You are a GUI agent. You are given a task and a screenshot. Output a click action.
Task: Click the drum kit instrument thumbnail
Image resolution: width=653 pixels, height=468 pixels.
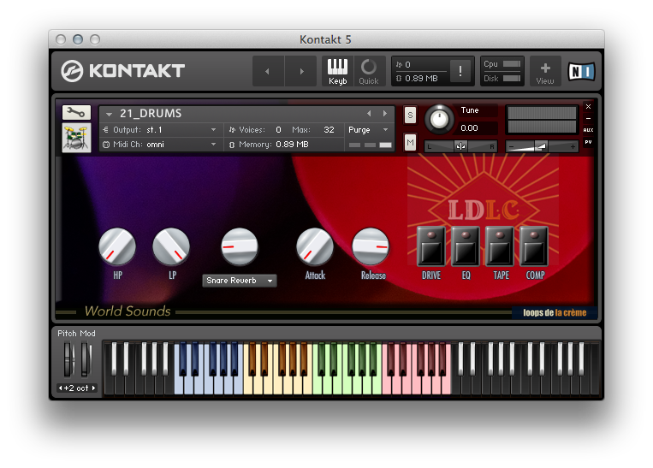pyautogui.click(x=76, y=138)
